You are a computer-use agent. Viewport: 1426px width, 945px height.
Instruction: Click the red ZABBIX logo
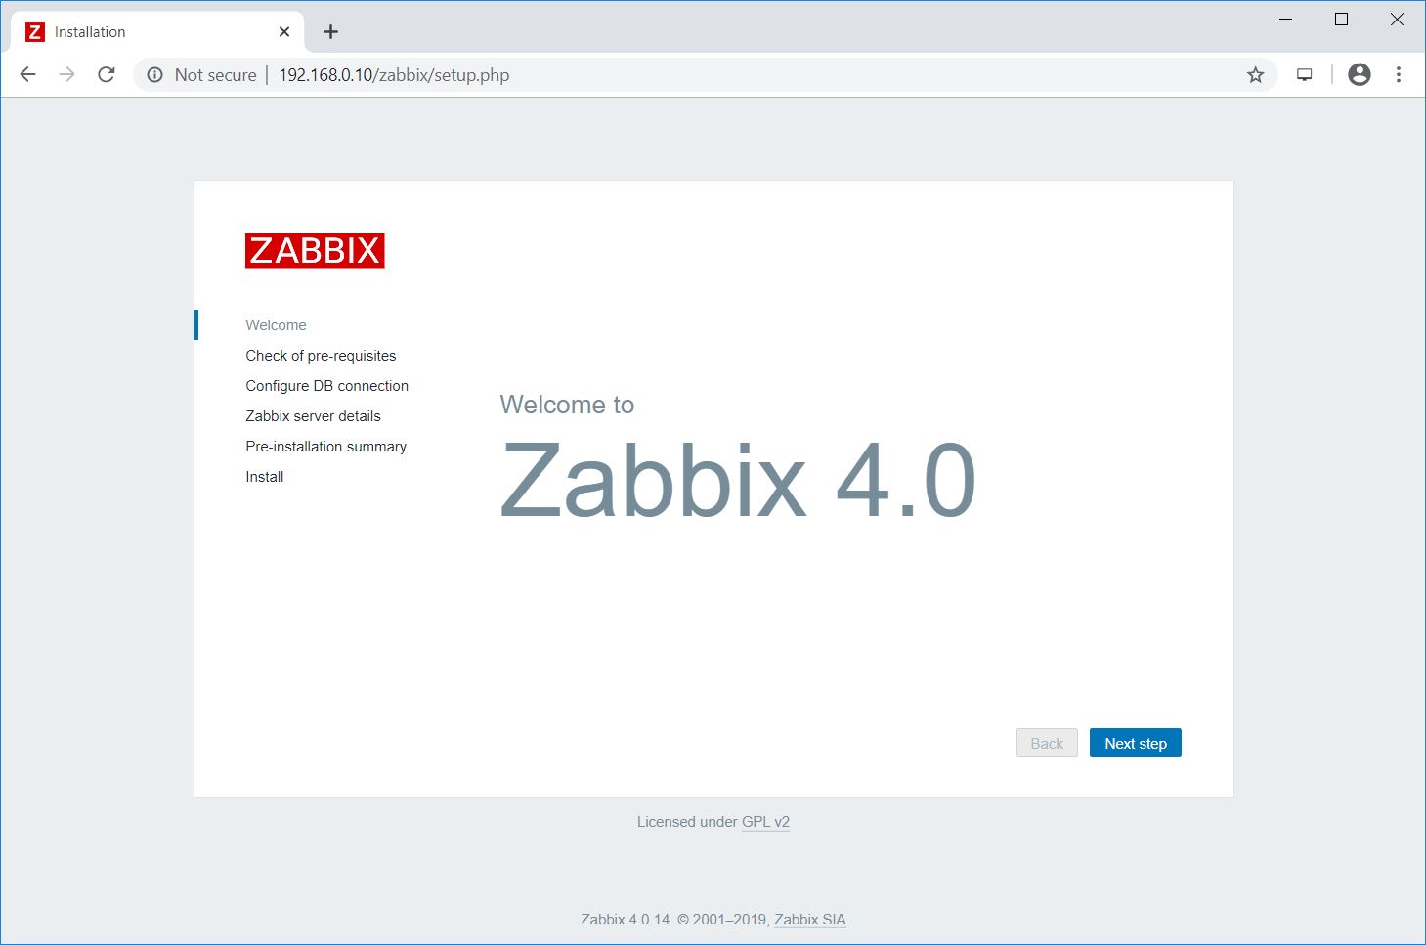pos(315,250)
